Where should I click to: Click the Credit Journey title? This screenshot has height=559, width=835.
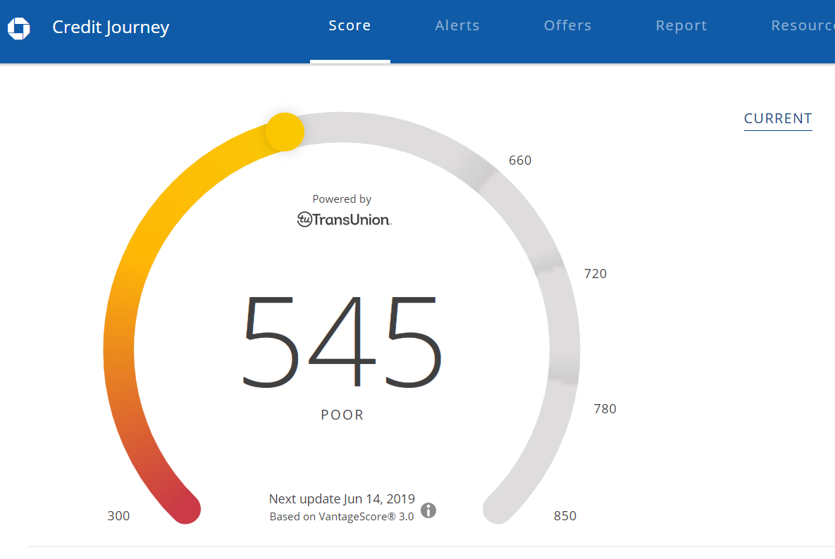click(x=111, y=27)
